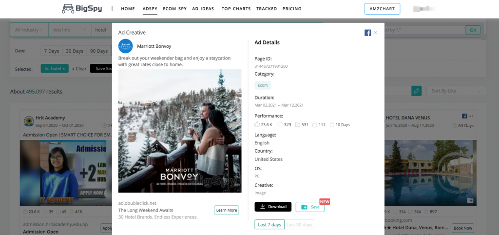Select Last 7 days tab
Screen dimensions: 499x235
tap(269, 224)
